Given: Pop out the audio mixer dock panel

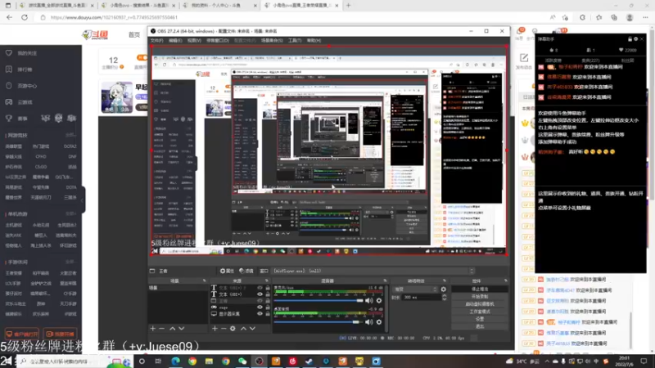Looking at the screenshot, I should click(385, 280).
